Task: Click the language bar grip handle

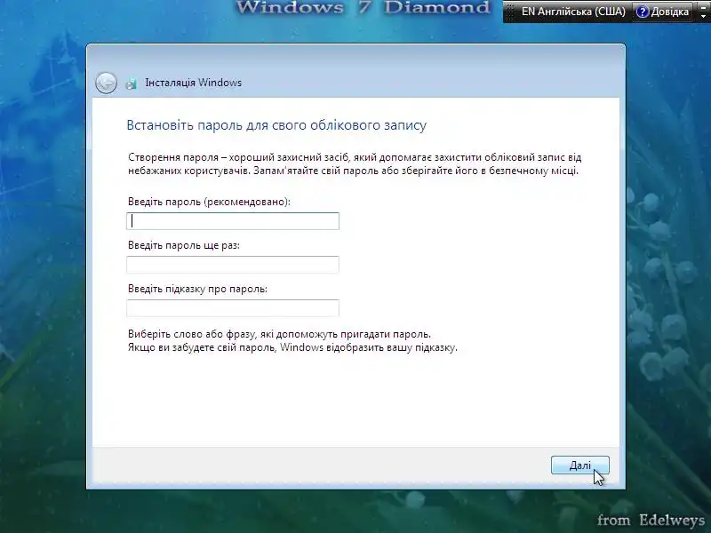Action: 510,12
